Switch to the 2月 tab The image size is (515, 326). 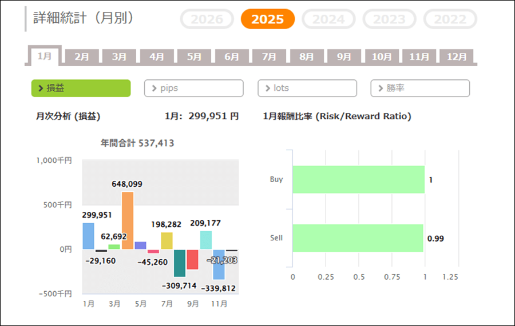82,57
